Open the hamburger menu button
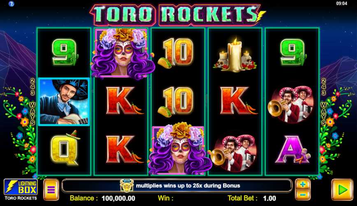 (51, 190)
